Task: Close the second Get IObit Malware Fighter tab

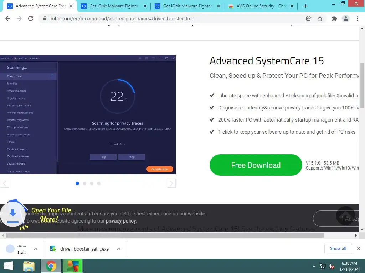Action: [x=219, y=6]
